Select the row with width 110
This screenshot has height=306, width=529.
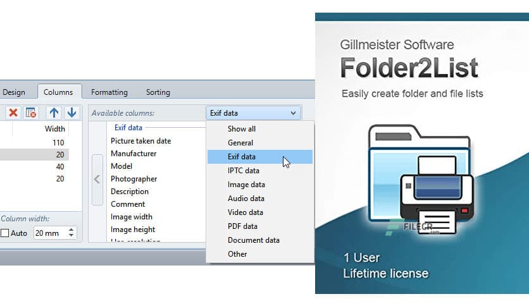tap(34, 142)
